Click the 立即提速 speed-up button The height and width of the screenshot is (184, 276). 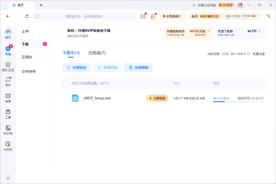[x=157, y=98]
